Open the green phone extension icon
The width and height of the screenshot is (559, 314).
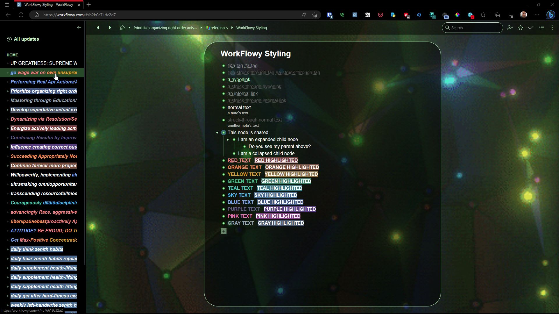342,15
